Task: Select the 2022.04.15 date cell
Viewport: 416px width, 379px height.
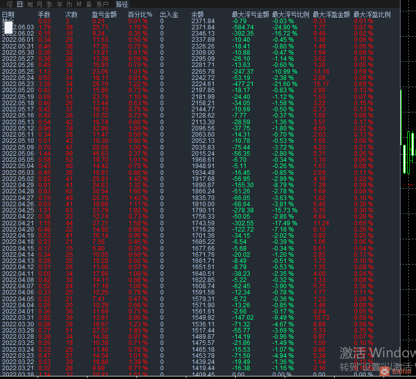Action: tap(18, 248)
